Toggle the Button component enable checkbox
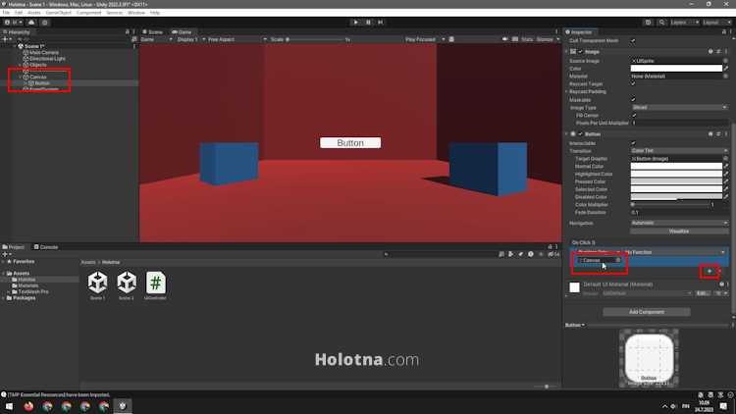 click(x=581, y=134)
